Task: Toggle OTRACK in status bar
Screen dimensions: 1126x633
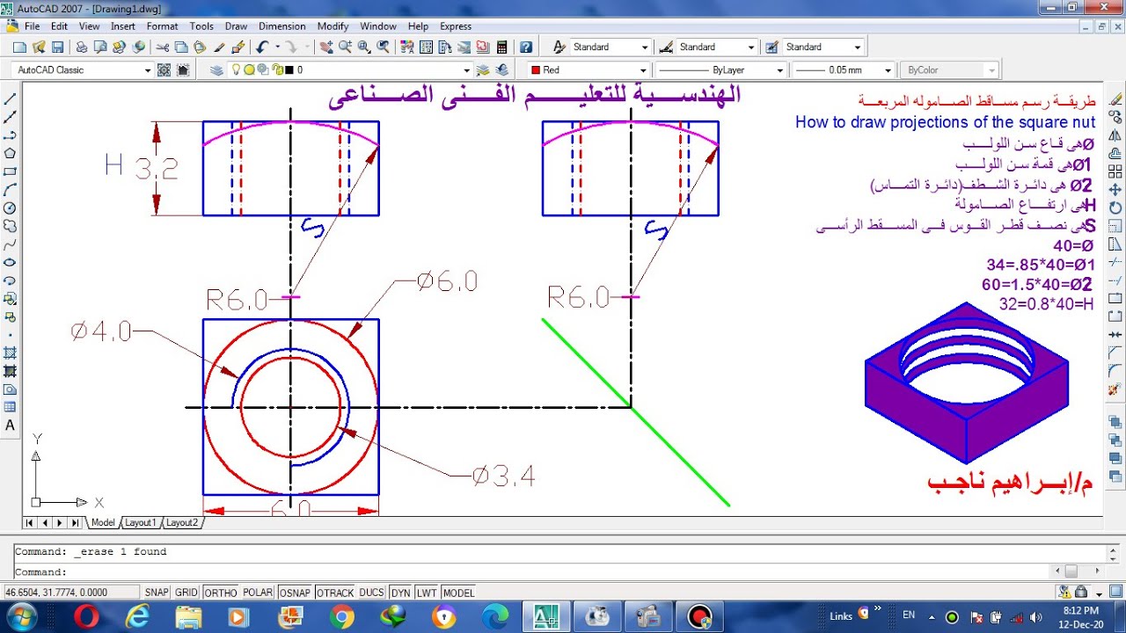Action: tap(335, 593)
